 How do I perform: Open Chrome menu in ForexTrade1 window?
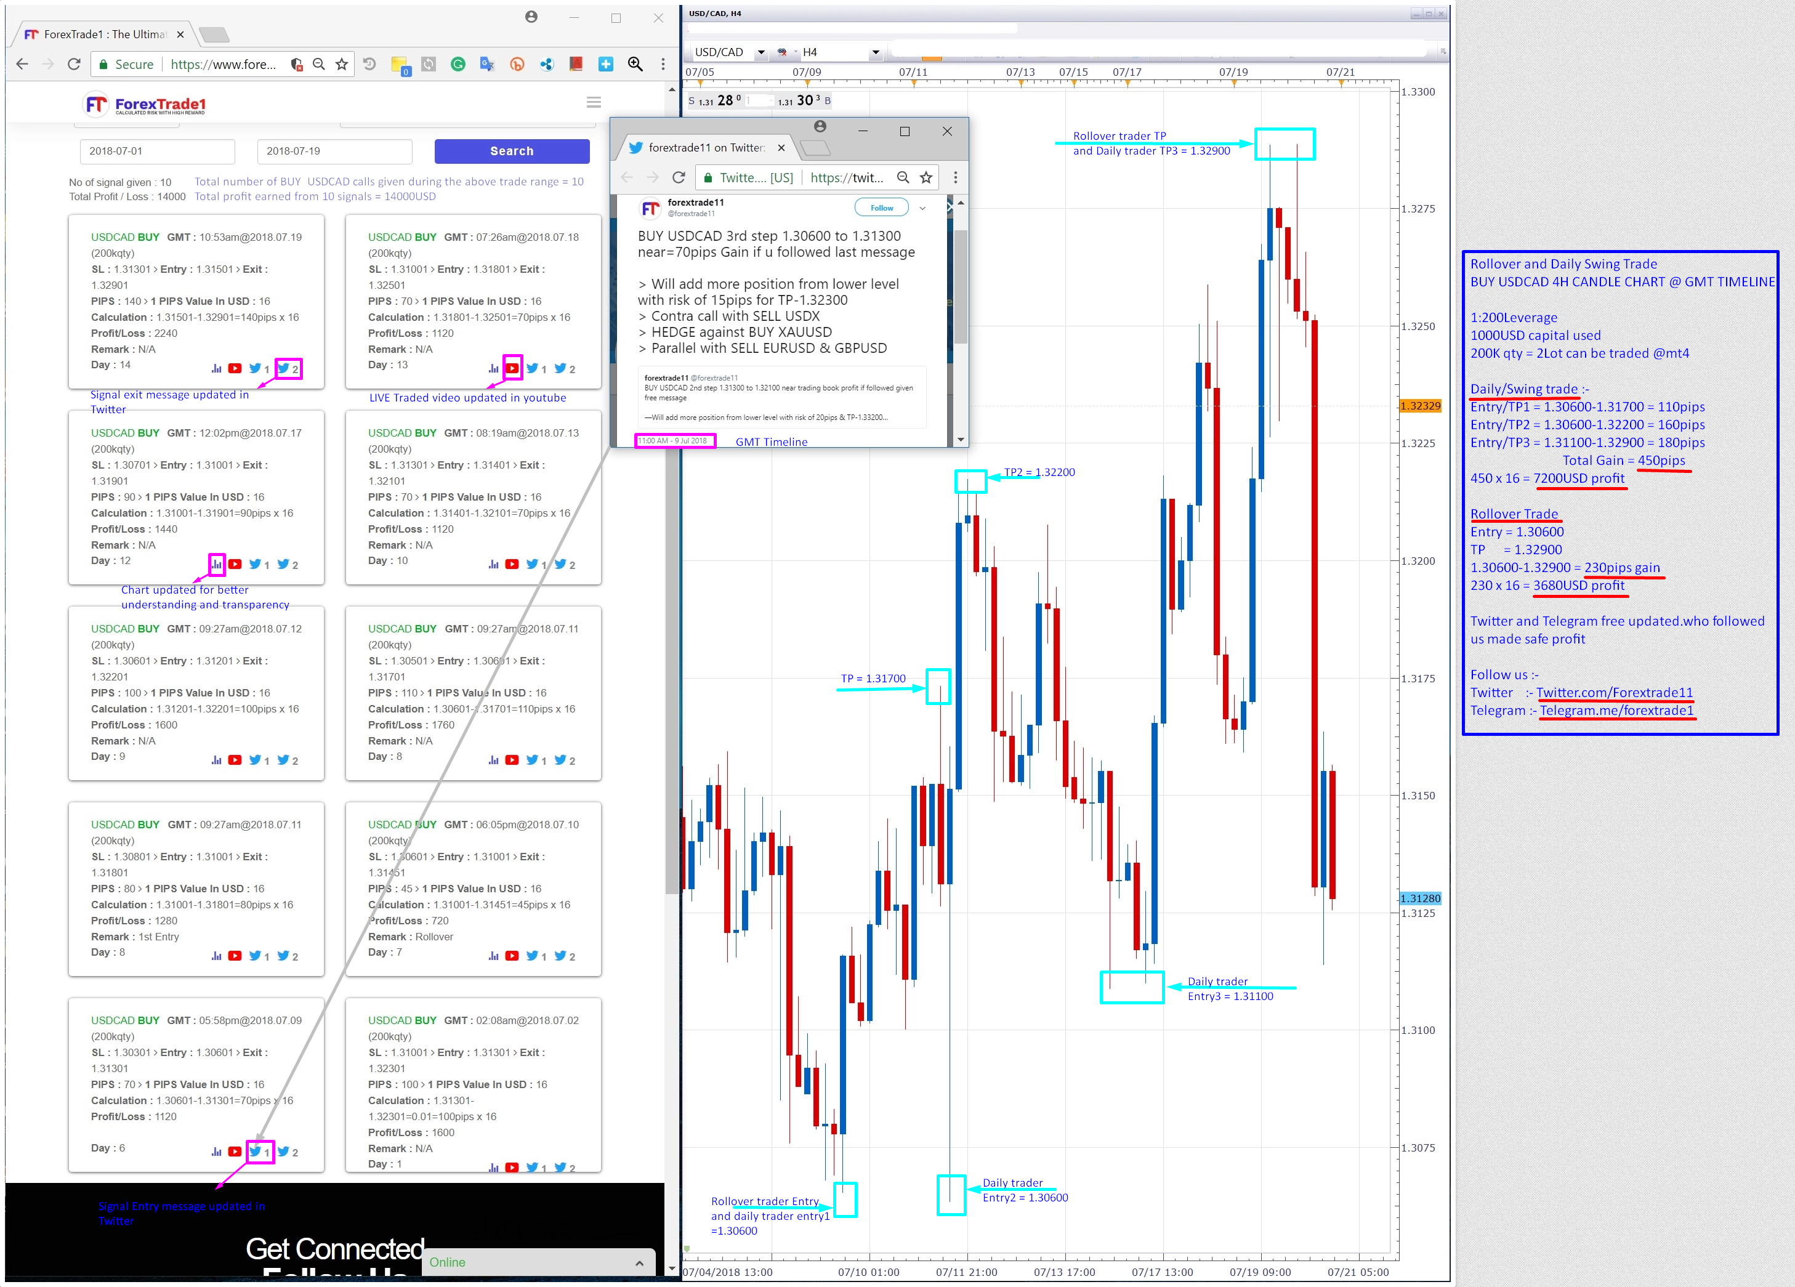pyautogui.click(x=663, y=65)
